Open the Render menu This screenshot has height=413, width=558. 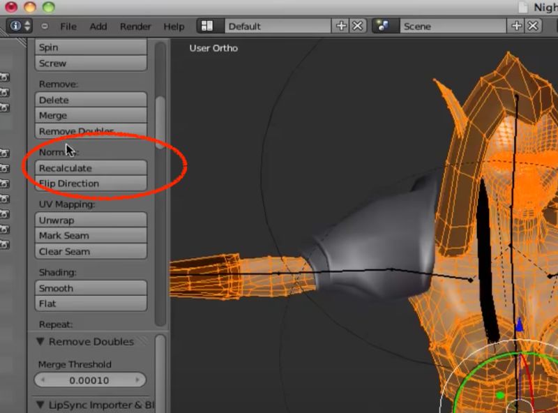(135, 27)
